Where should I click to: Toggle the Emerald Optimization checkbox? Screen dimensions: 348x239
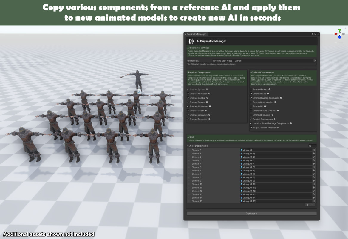click(251, 102)
